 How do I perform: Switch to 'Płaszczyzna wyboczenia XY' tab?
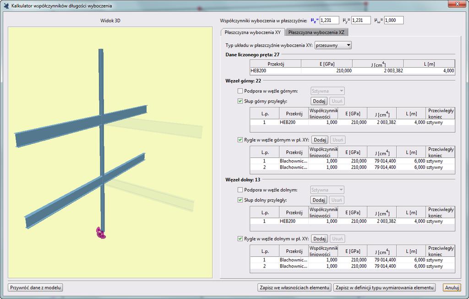point(252,33)
